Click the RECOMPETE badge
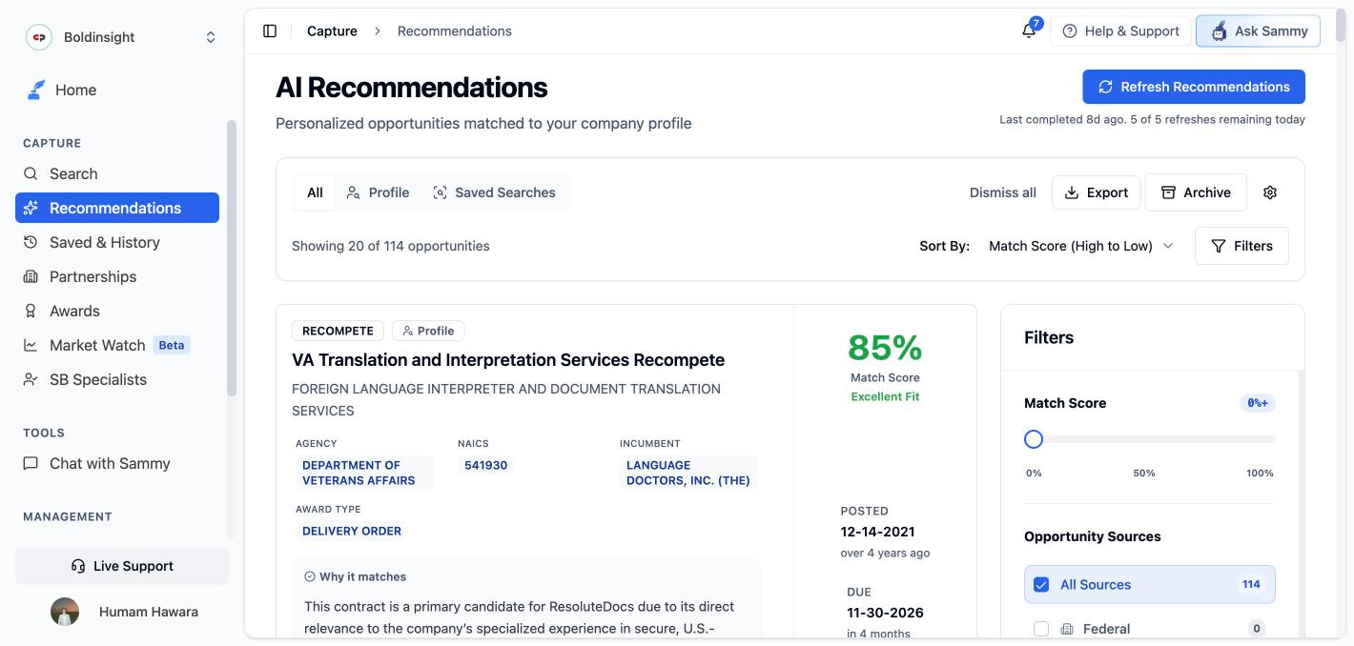This screenshot has width=1354, height=646. click(338, 331)
